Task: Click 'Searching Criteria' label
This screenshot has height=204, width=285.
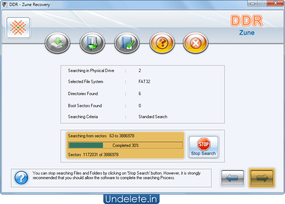Action: 83,117
